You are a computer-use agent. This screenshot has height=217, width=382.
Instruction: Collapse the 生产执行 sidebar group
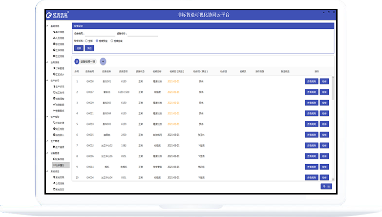point(48,80)
